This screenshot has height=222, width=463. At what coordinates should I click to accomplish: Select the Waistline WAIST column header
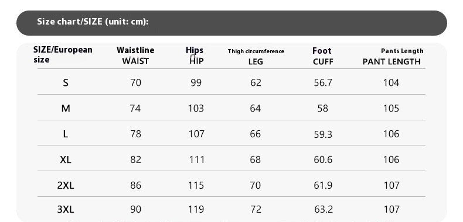click(x=135, y=56)
